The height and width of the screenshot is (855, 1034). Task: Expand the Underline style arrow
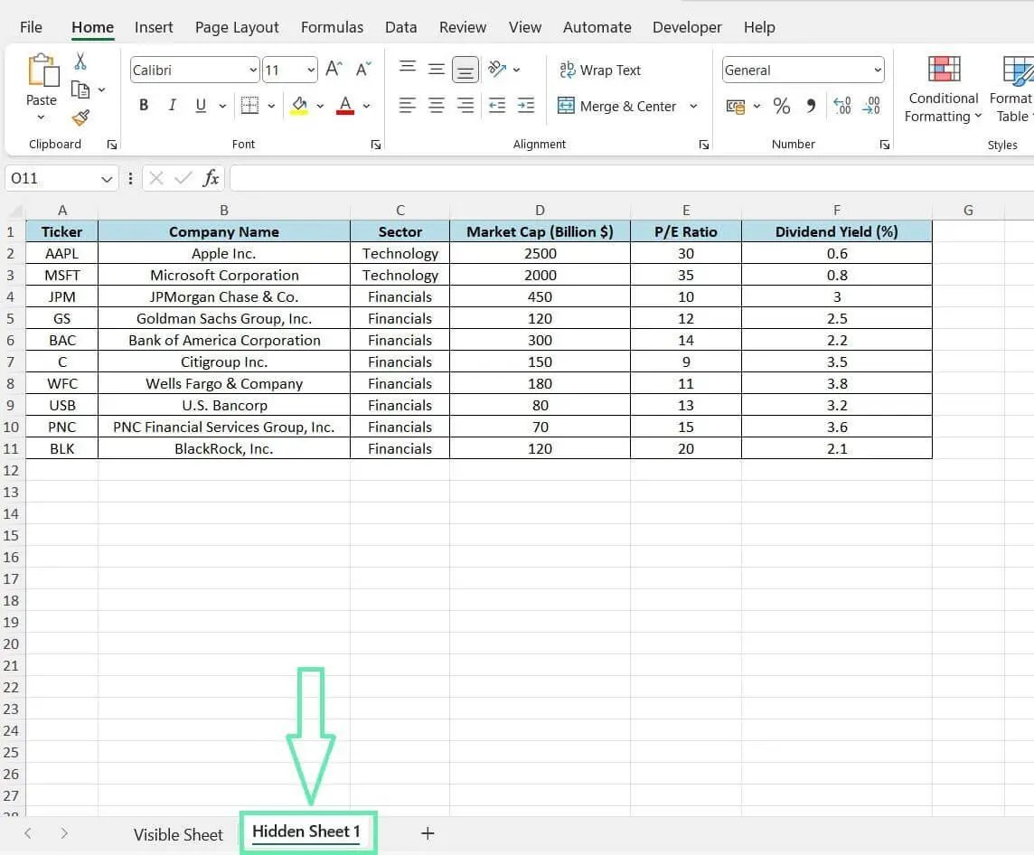[x=222, y=106]
